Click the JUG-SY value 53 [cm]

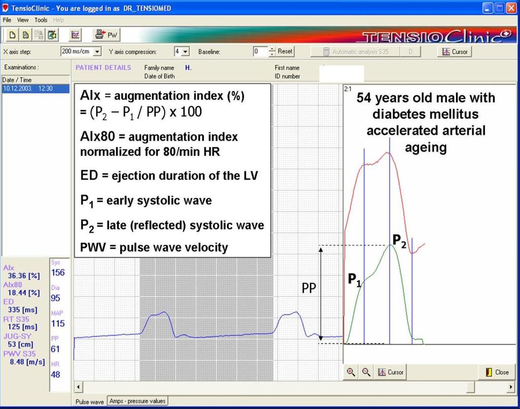(20, 344)
